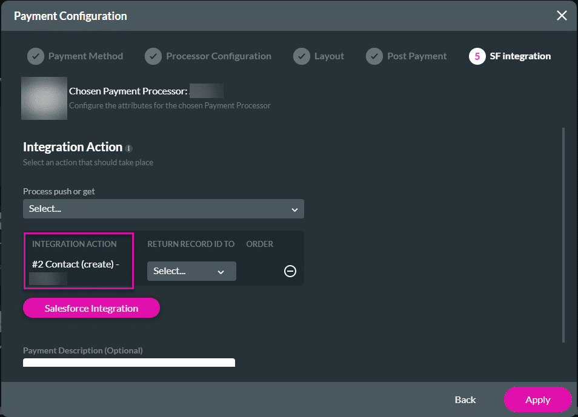Click the Payment Method step checkmark icon
This screenshot has width=578, height=417.
36,56
